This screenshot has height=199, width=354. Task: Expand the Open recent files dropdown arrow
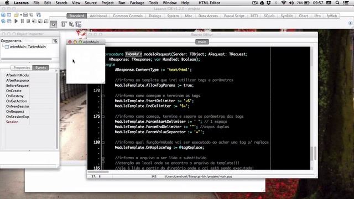[x=21, y=15]
